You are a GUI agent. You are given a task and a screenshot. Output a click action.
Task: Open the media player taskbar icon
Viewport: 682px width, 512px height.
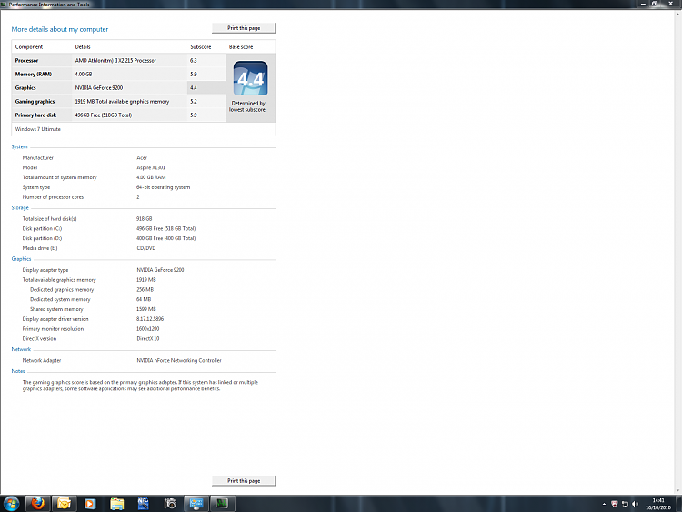[90, 504]
